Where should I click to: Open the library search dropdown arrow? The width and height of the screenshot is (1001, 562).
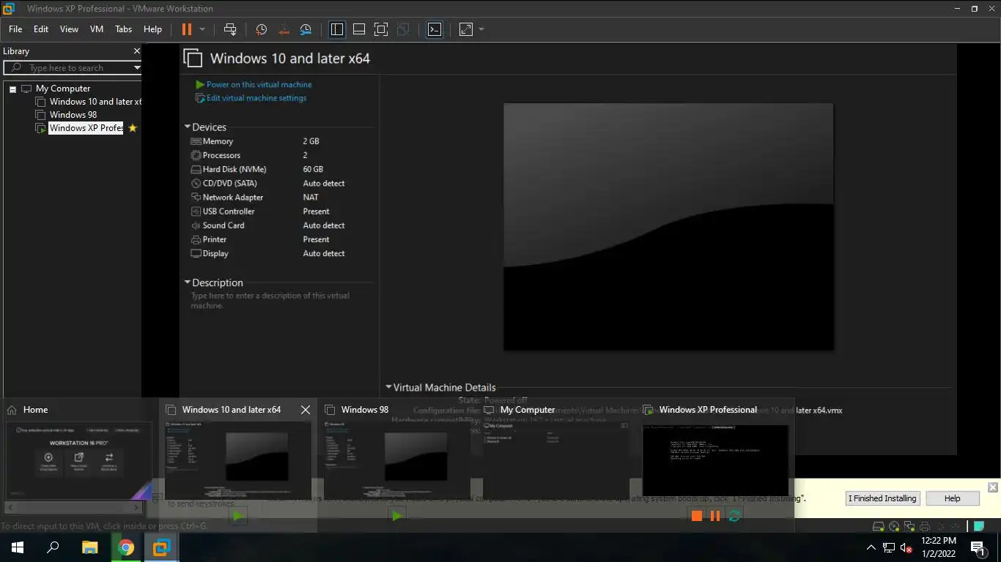pos(136,67)
